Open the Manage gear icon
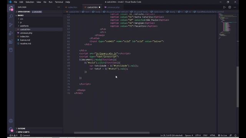The image size is (246, 138). 11,130
